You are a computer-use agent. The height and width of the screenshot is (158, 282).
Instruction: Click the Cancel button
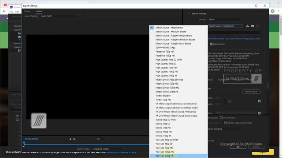[x=256, y=147]
